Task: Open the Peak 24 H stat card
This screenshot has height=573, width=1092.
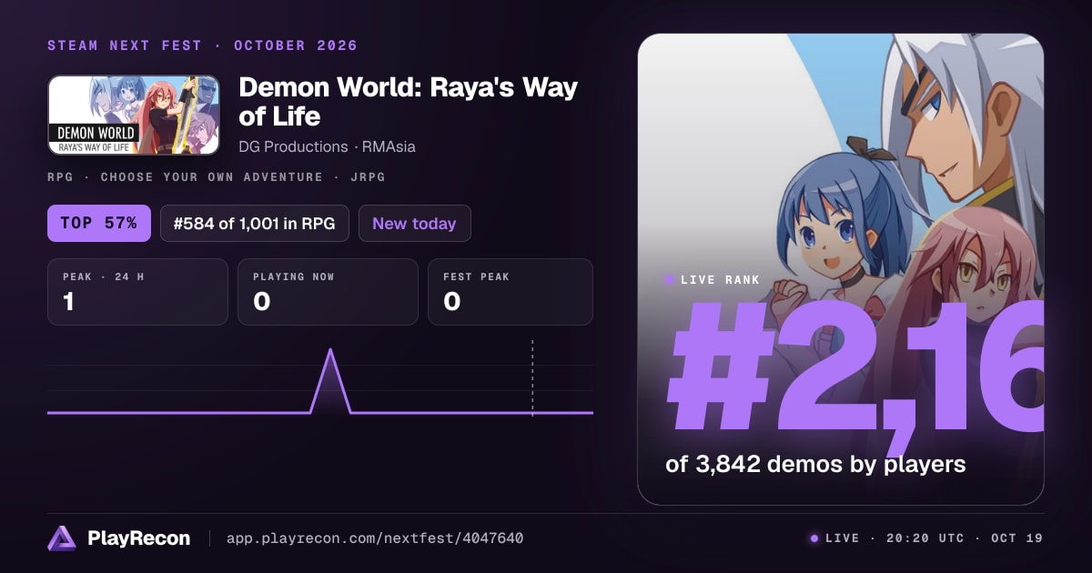Action: tap(137, 292)
